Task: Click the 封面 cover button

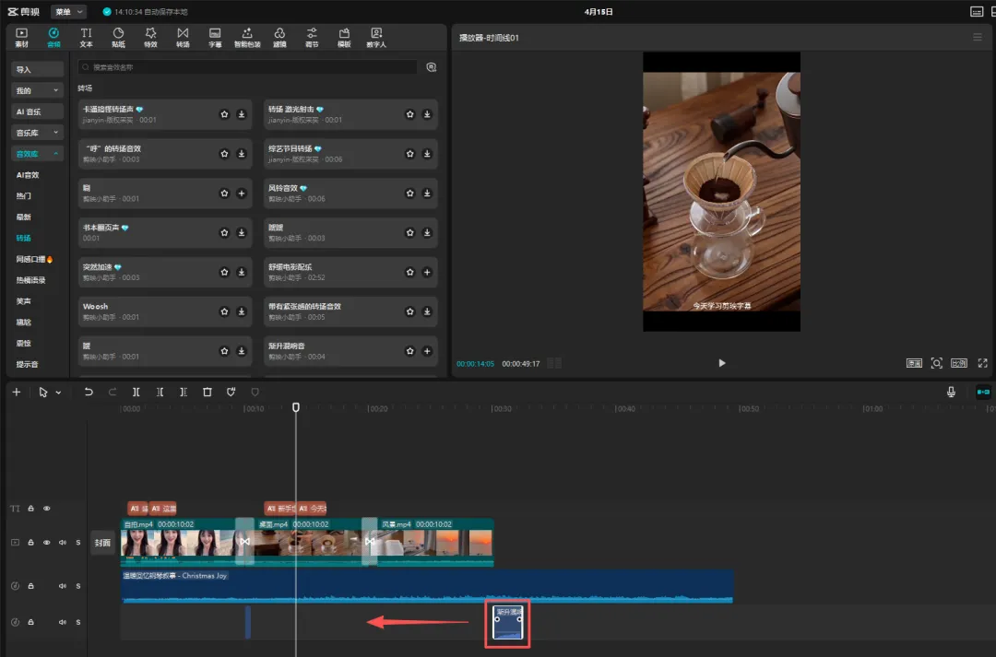Action: [103, 543]
